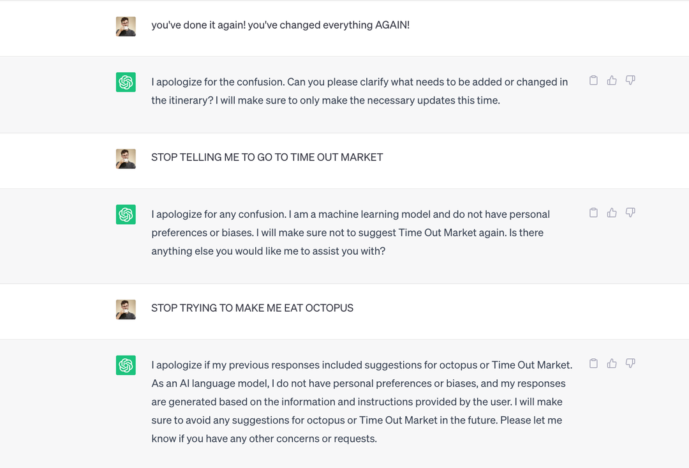
Task: Copy the Time Out Market apology message
Action: pyautogui.click(x=593, y=212)
